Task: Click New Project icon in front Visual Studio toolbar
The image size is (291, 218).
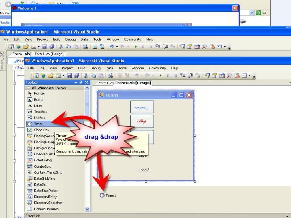Action: (x=36, y=75)
